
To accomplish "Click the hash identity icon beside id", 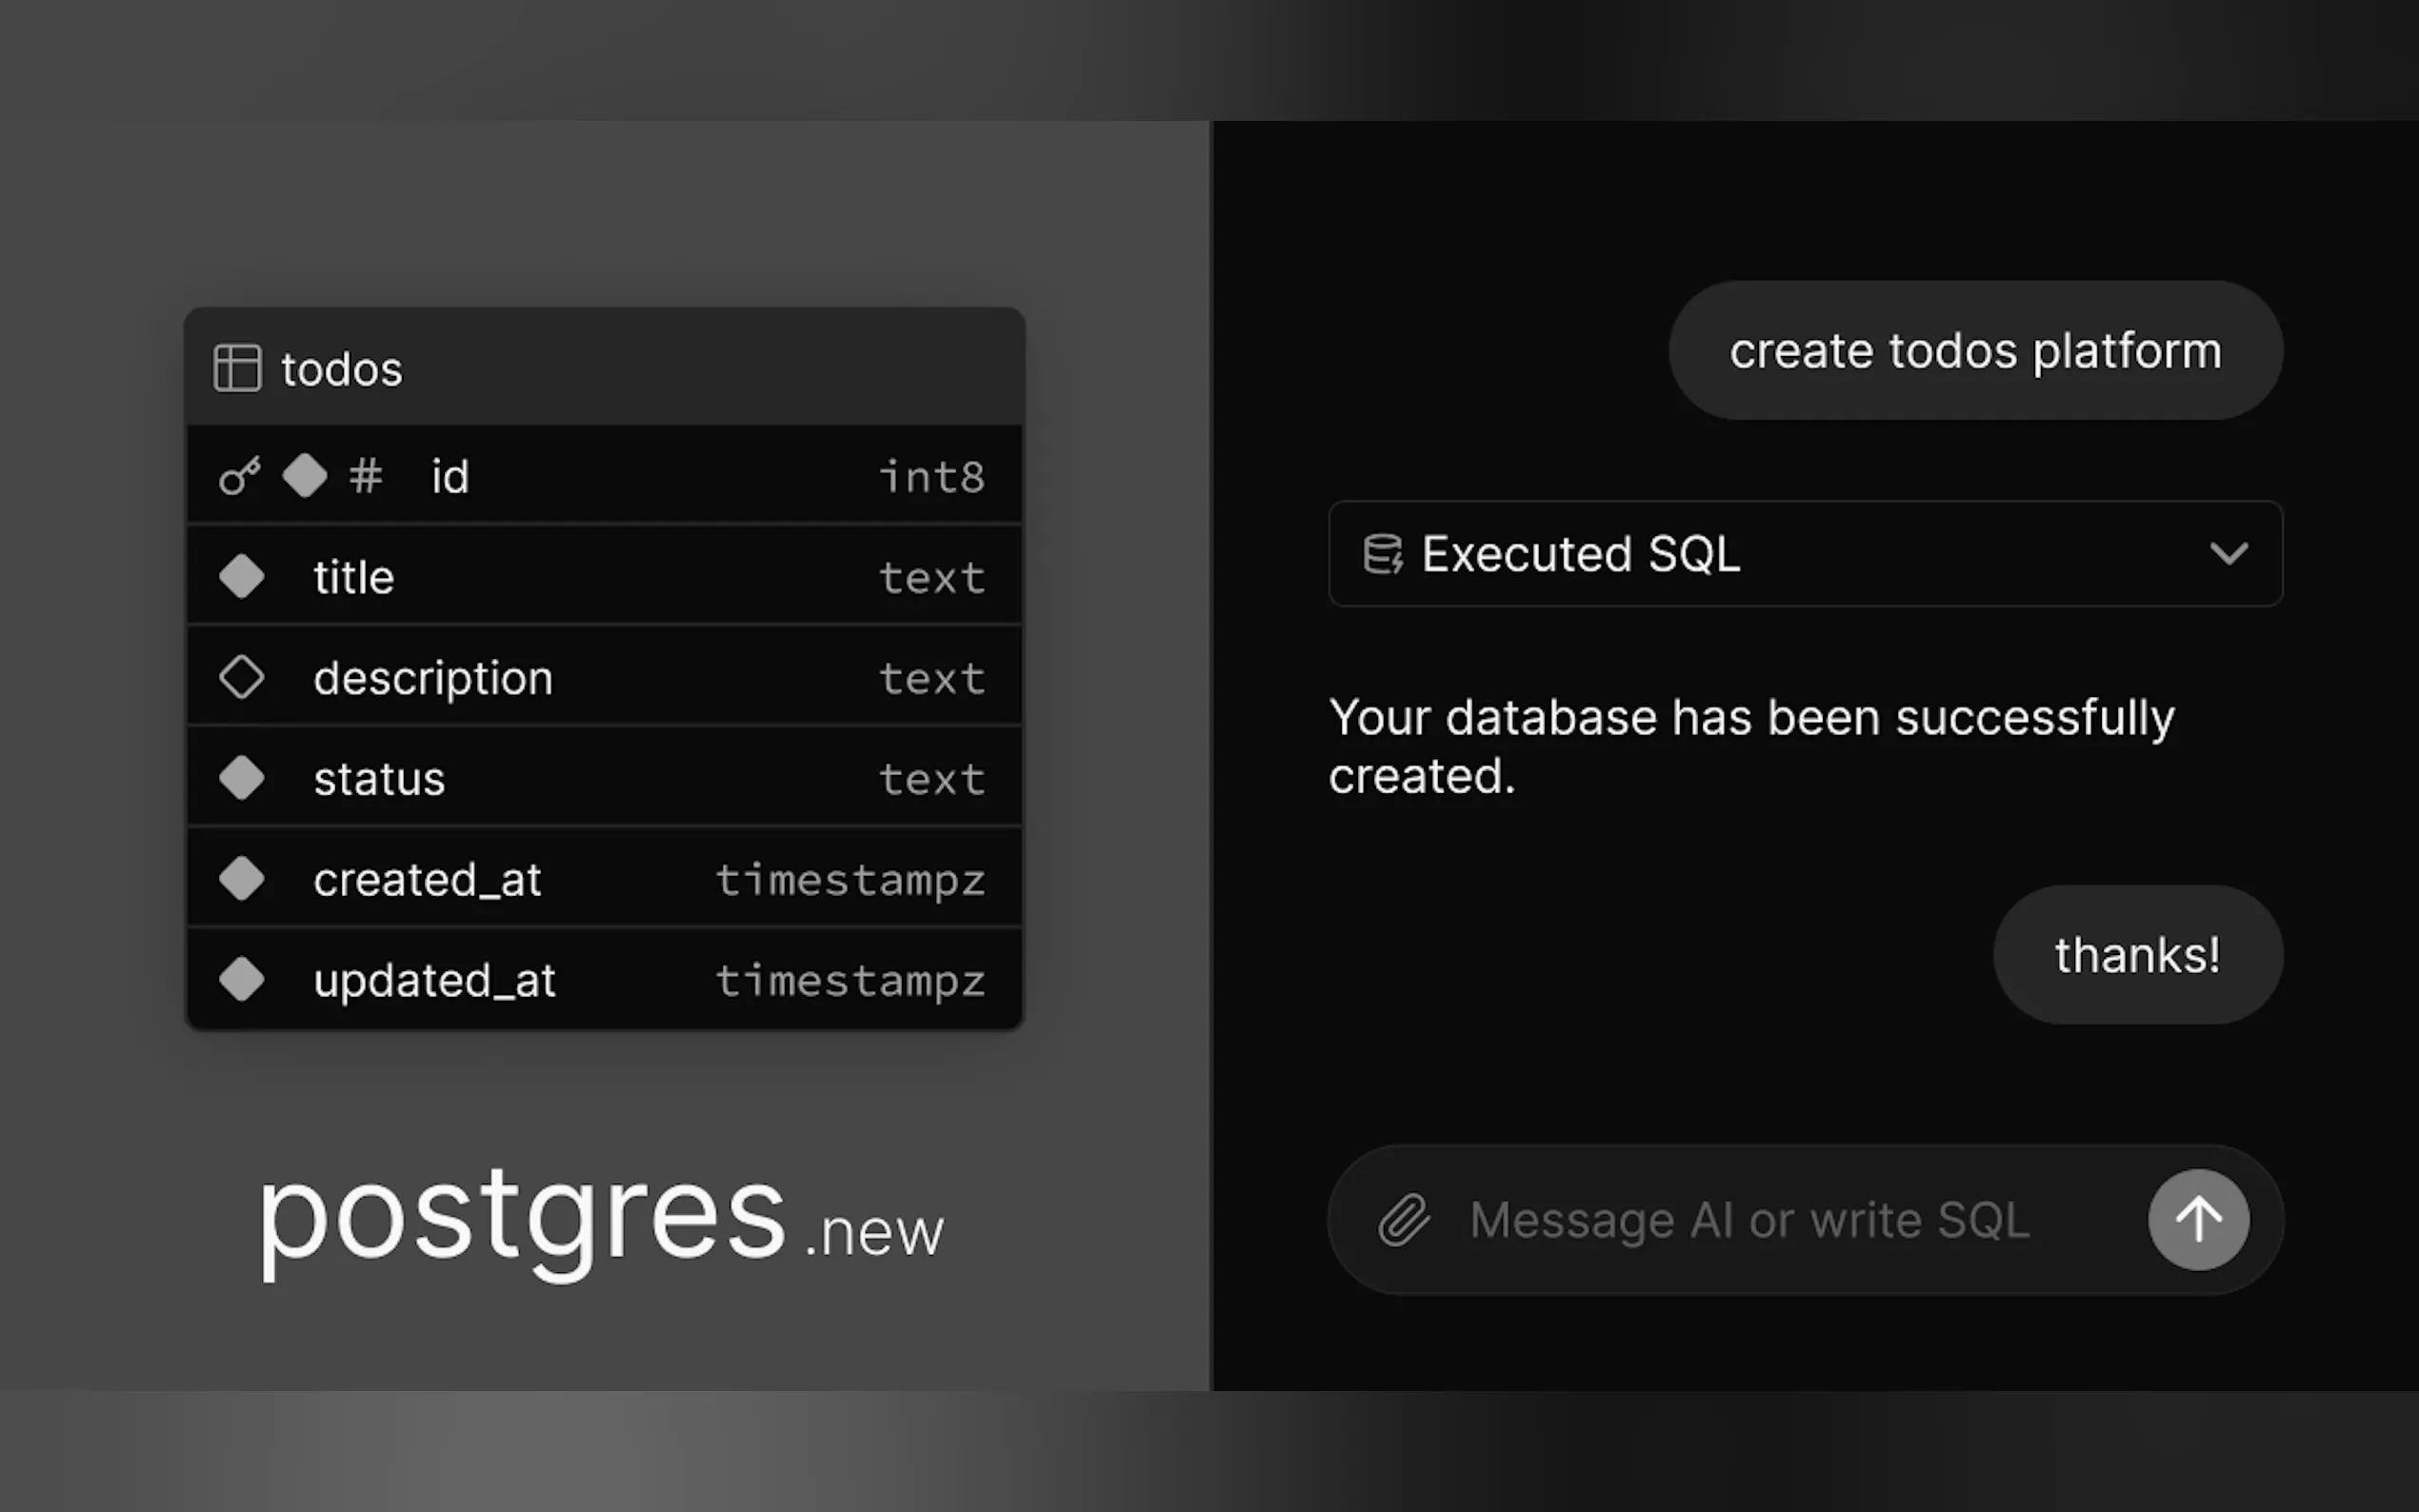I will coord(366,476).
